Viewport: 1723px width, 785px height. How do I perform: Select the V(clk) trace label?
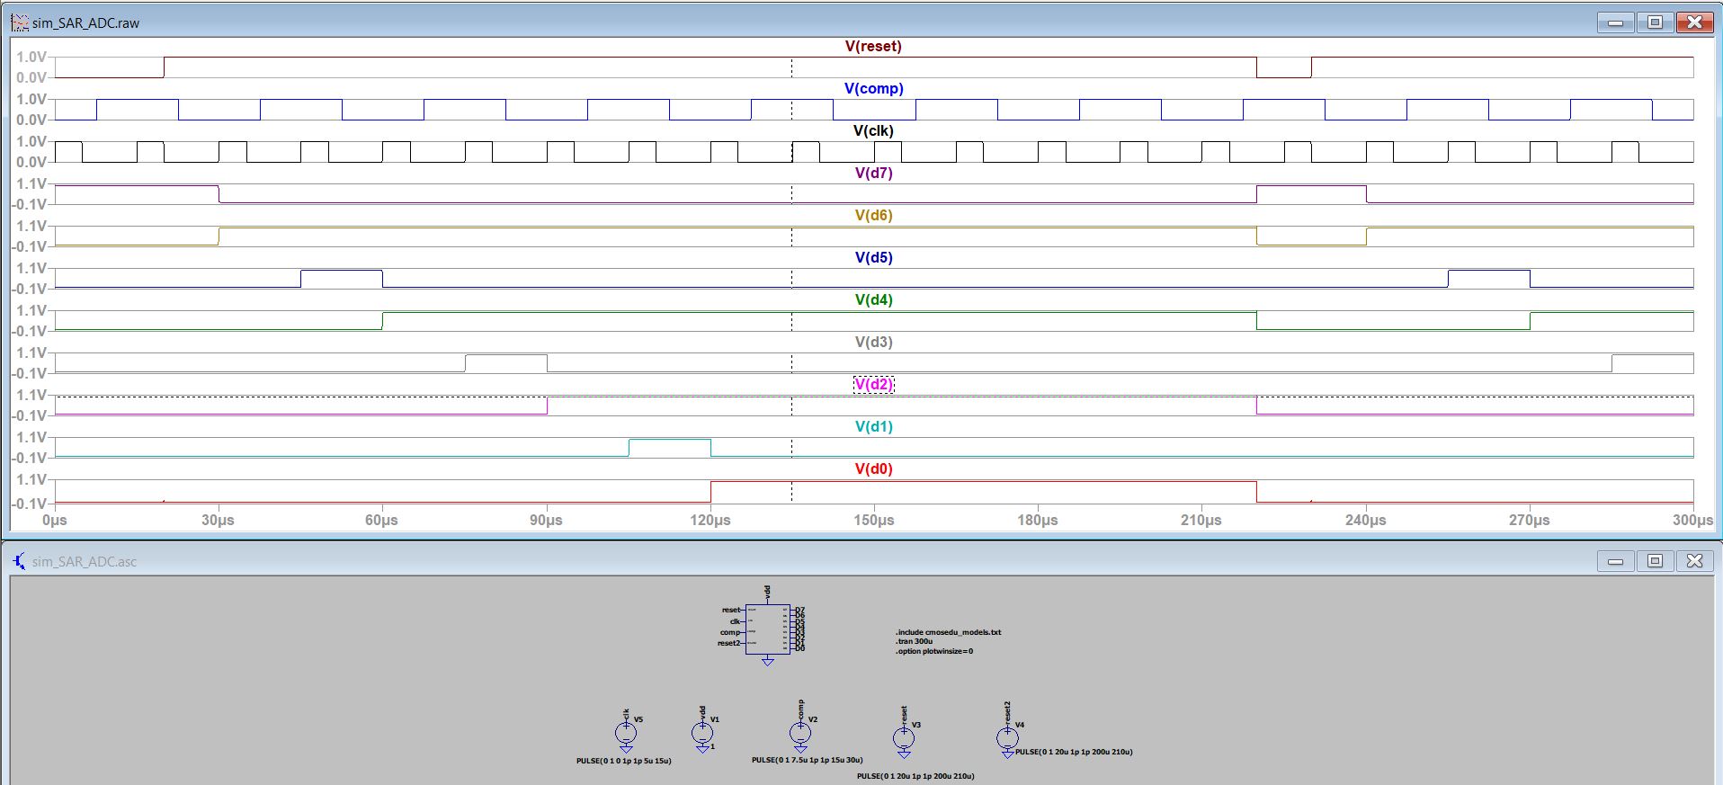[x=872, y=130]
